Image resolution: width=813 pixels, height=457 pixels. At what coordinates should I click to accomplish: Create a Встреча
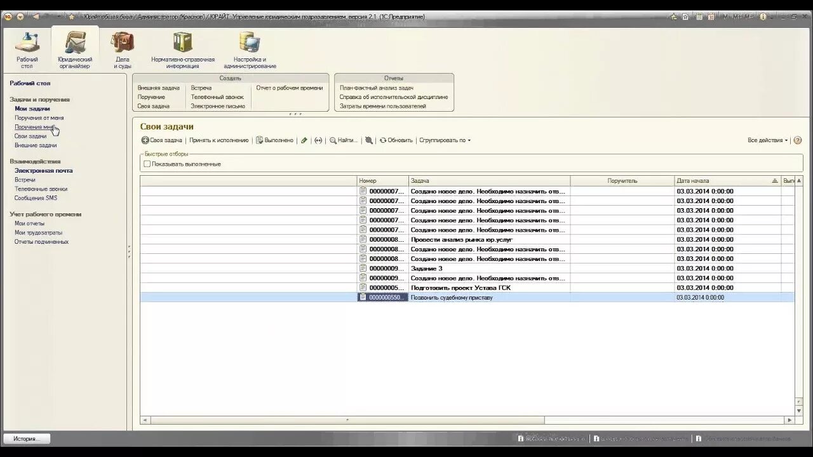pyautogui.click(x=201, y=88)
